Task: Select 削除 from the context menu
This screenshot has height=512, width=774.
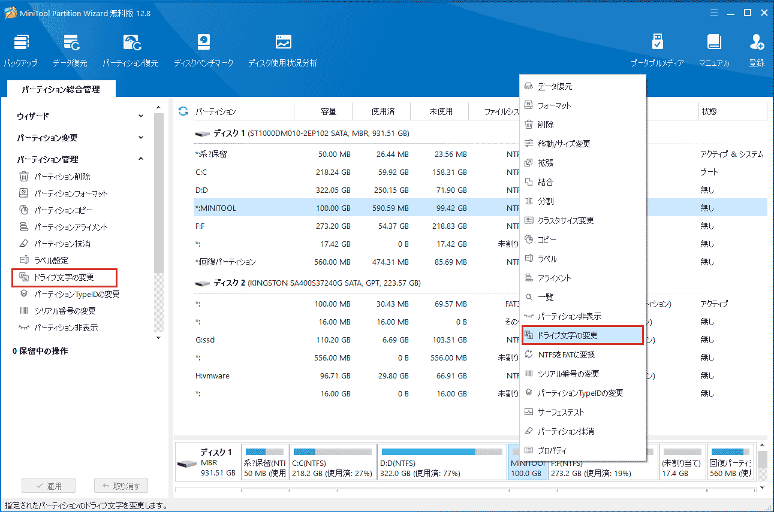Action: click(x=583, y=125)
